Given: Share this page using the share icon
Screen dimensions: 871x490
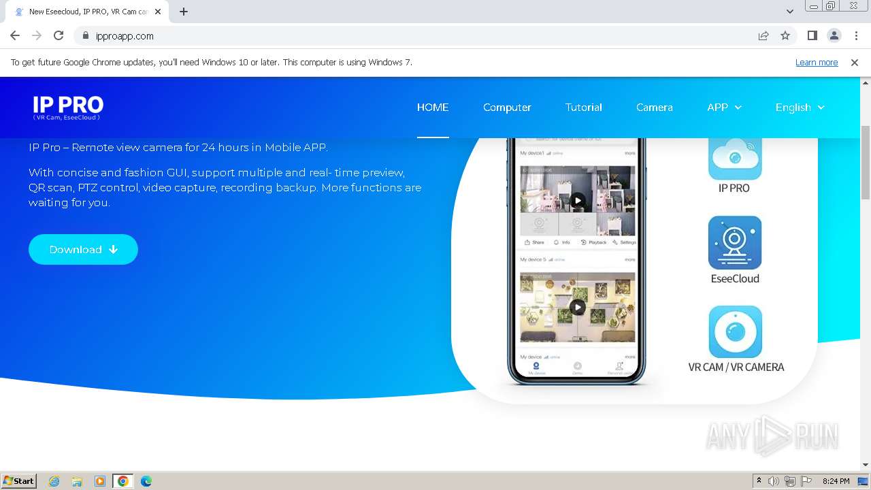Looking at the screenshot, I should (763, 36).
